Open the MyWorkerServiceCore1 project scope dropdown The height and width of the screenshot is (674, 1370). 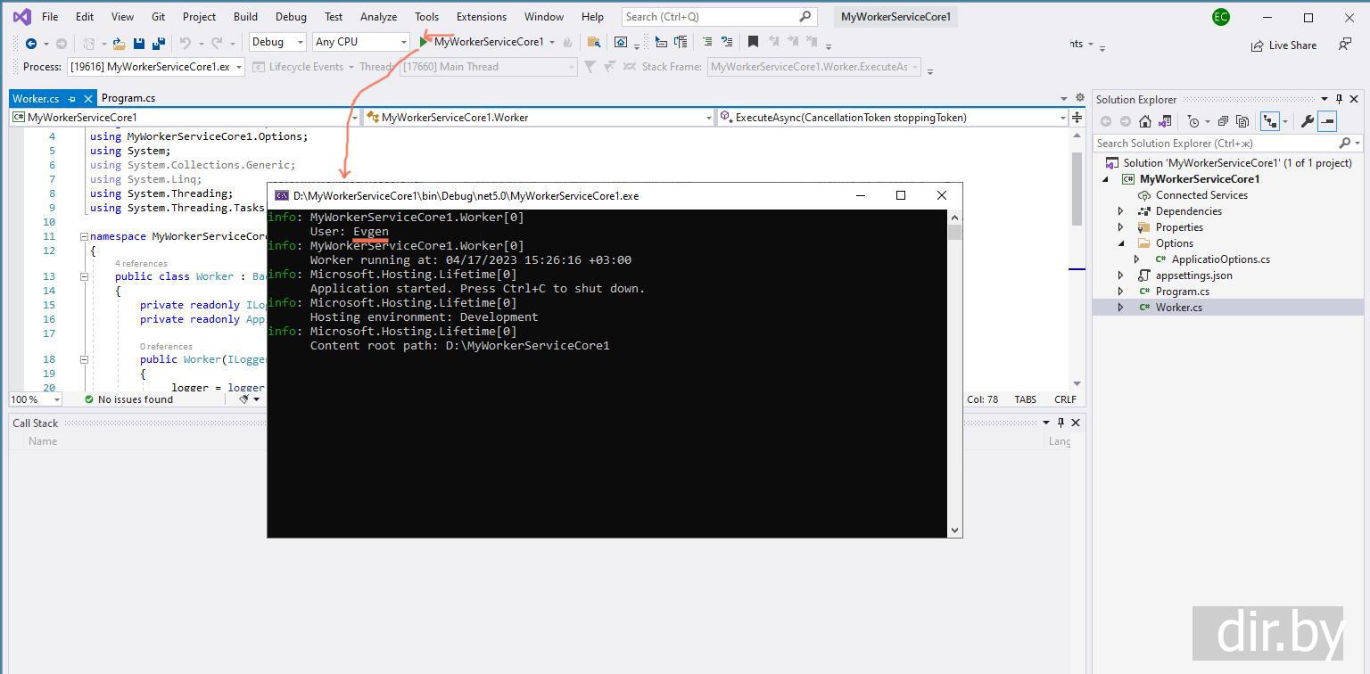185,118
